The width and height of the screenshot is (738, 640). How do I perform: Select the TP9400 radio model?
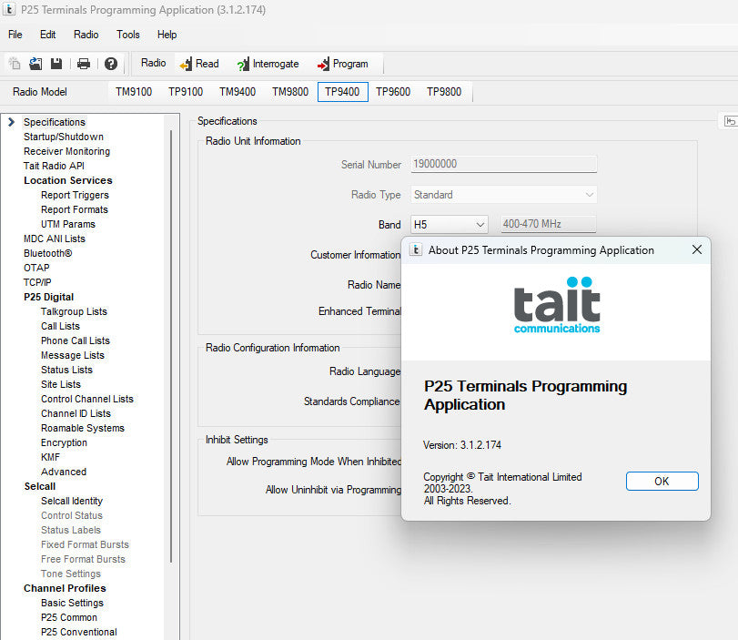[x=343, y=91]
